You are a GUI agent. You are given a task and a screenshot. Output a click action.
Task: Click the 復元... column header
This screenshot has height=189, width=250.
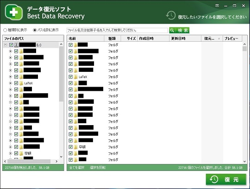tap(212, 38)
